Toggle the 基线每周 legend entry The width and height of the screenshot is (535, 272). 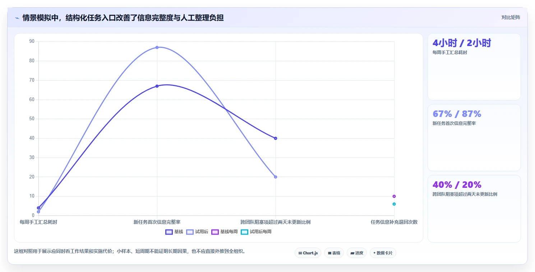[x=225, y=232]
